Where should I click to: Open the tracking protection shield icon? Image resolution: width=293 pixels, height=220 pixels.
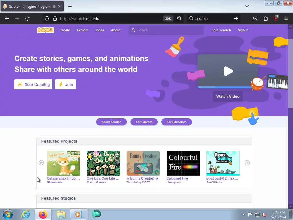click(x=47, y=19)
